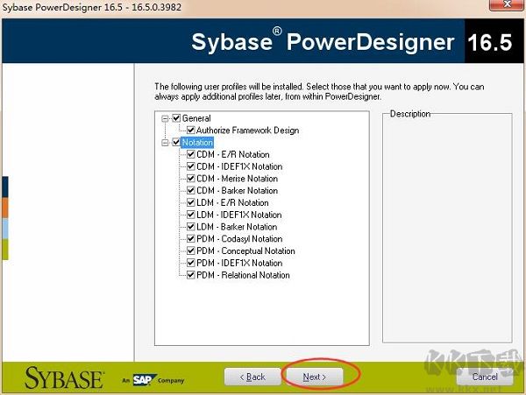Collapse the Notation tree node
This screenshot has width=526, height=395.
point(165,143)
